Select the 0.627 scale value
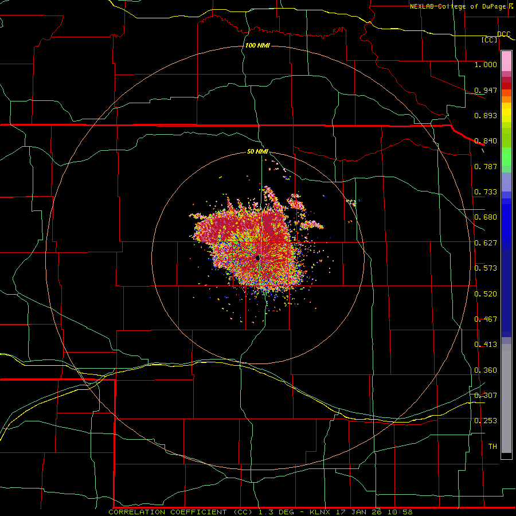 (x=486, y=243)
